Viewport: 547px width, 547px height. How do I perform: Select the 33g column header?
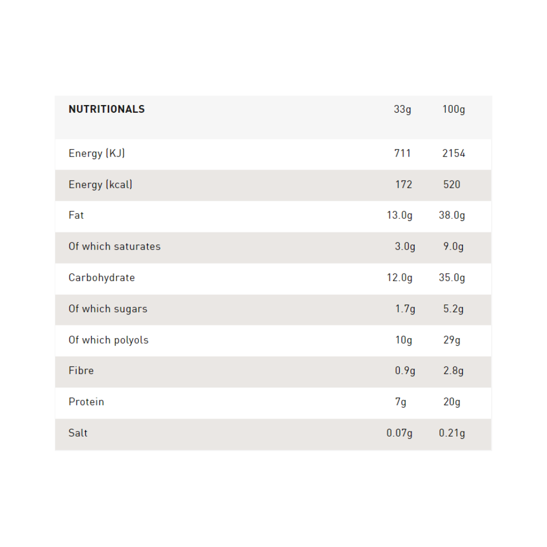402,109
